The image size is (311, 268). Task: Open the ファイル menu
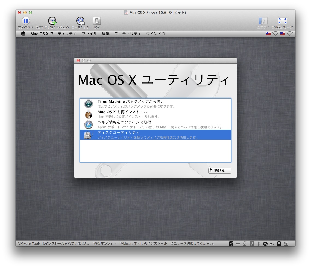(89, 34)
